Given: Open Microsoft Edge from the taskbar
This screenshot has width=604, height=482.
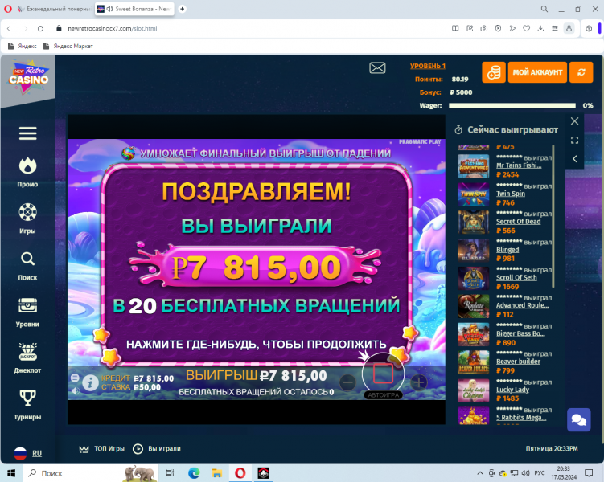Looking at the screenshot, I should tap(194, 473).
